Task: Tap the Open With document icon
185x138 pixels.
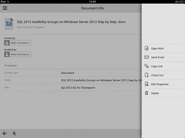Action: coord(147,48)
